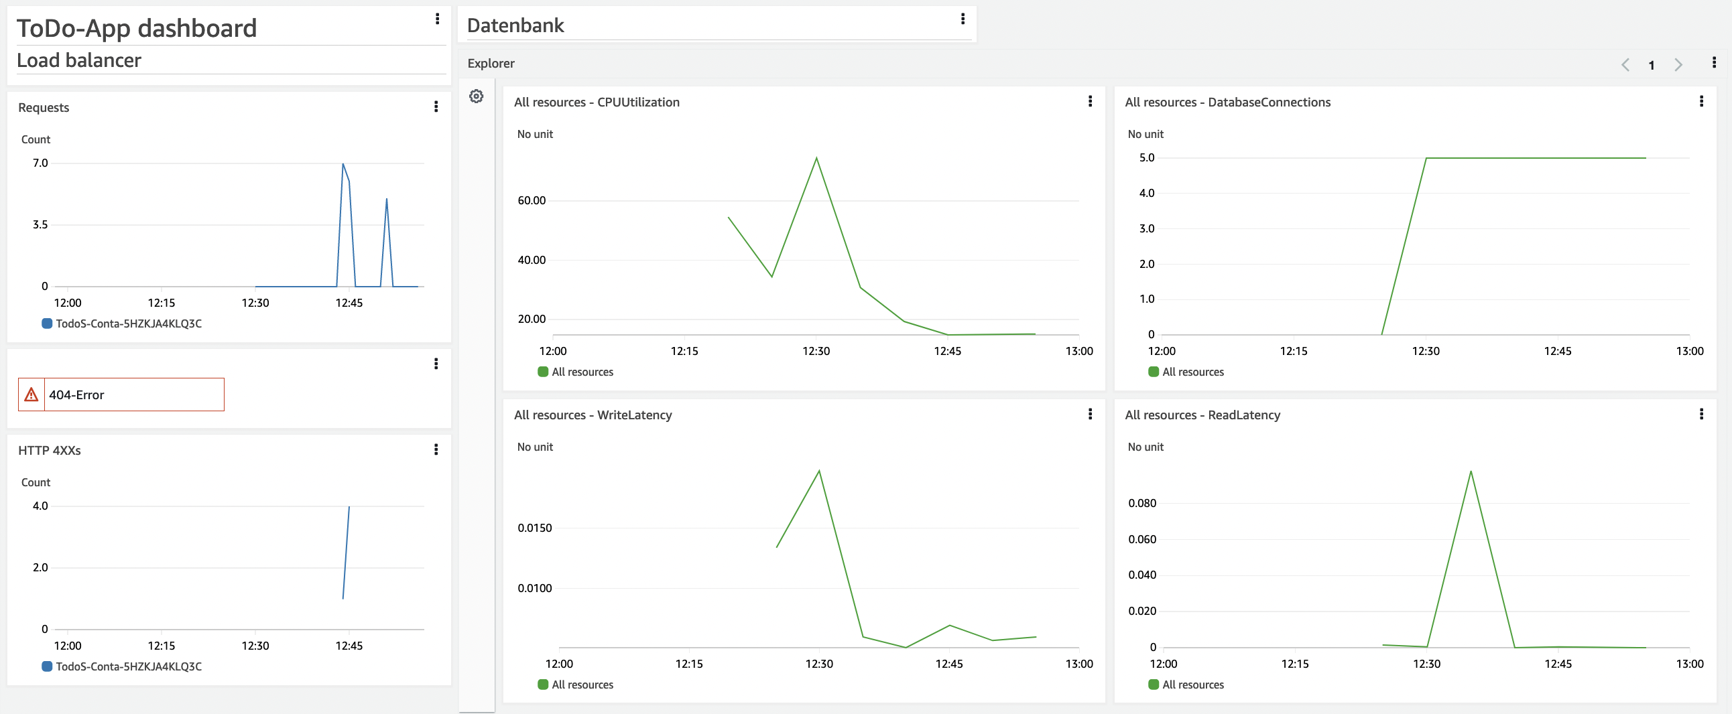Screen dimensions: 1732x714
Task: Open the CPUUtilization chart actions menu
Action: coord(1090,101)
